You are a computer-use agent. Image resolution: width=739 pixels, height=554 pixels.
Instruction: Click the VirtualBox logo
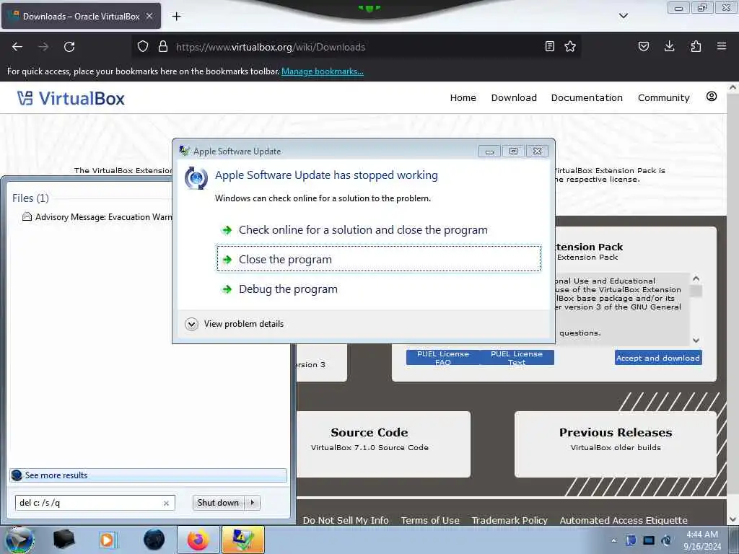[x=71, y=98]
